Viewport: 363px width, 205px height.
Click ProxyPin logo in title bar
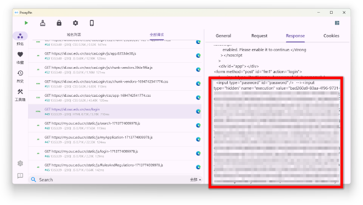[16, 13]
